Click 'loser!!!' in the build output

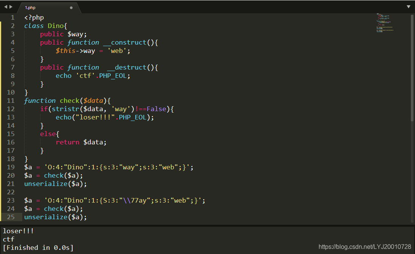click(x=18, y=231)
